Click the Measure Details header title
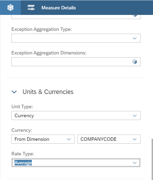 coord(58,8)
